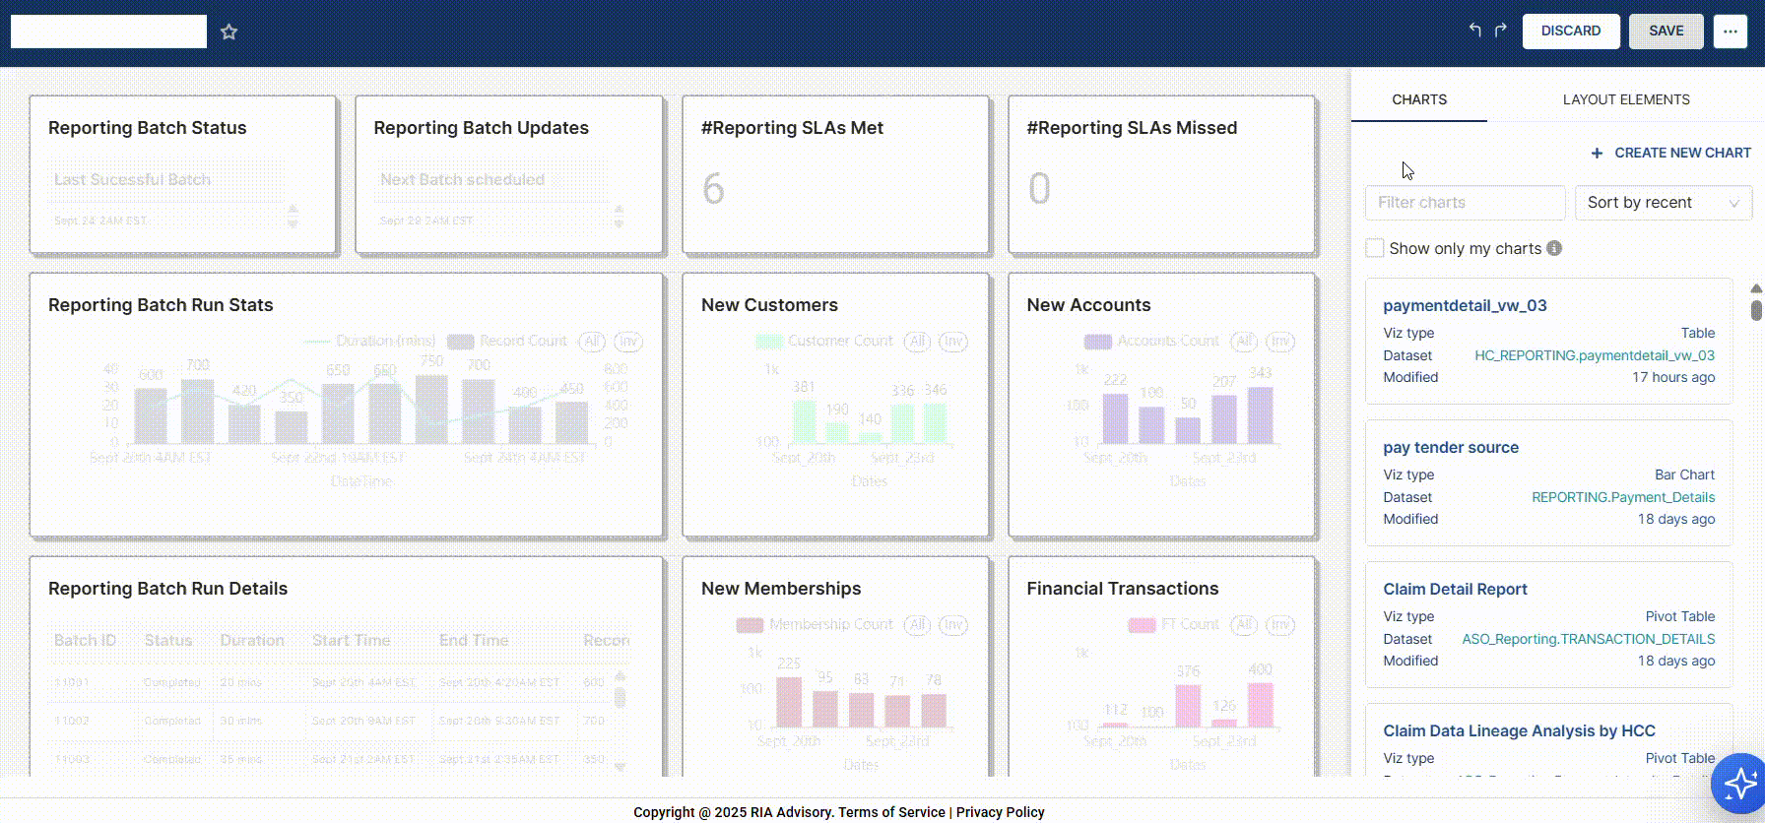Click Reporting Batch Status stepper arrows
The image size is (1765, 823).
tap(293, 216)
